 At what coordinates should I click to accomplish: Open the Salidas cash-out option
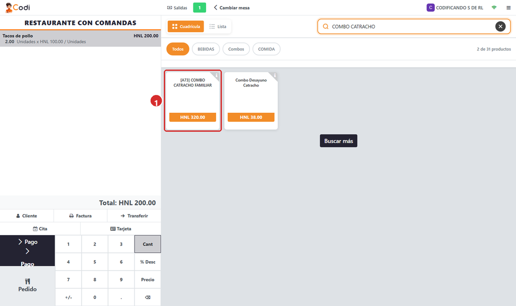[177, 8]
